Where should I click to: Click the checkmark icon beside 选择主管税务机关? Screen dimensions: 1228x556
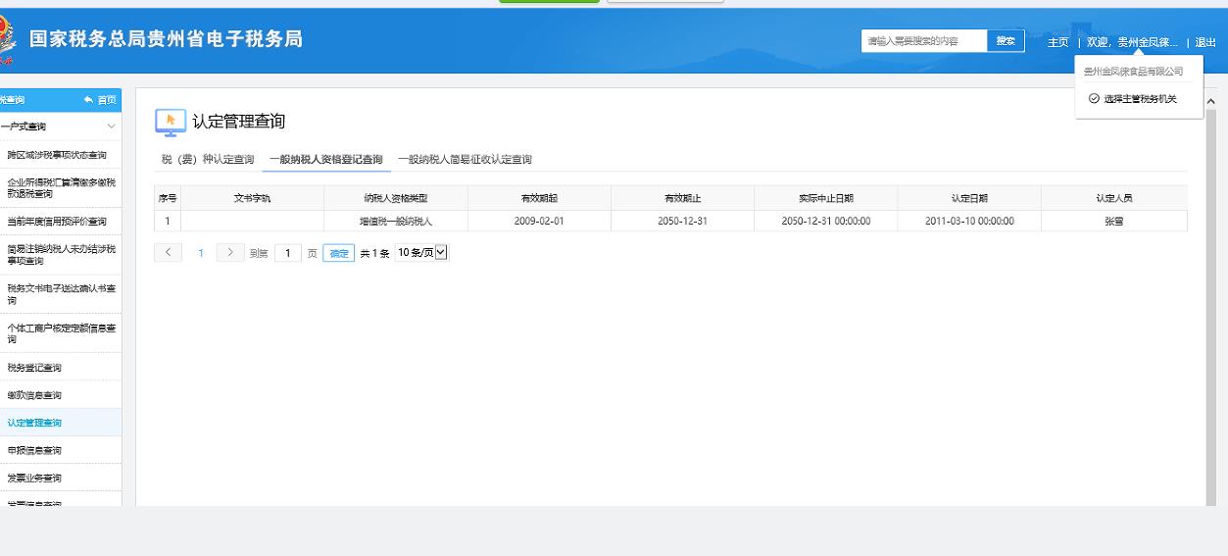click(x=1094, y=99)
